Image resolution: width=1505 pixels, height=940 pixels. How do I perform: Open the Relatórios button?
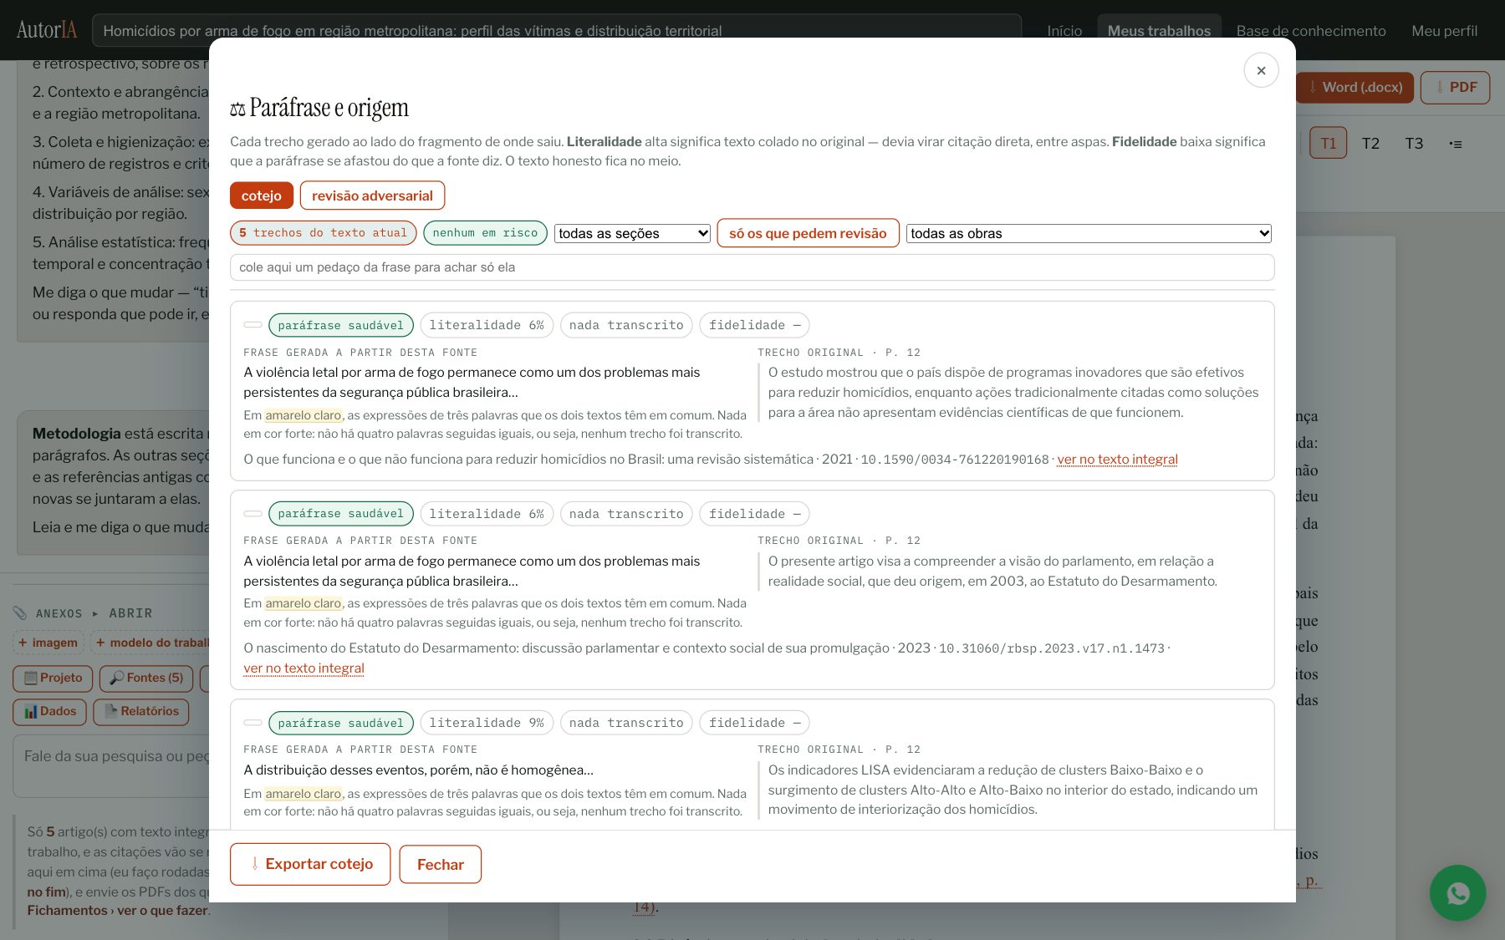coord(141,712)
